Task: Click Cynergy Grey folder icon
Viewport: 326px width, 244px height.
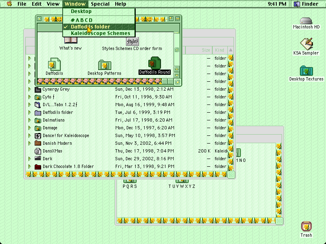Action: coord(37,89)
